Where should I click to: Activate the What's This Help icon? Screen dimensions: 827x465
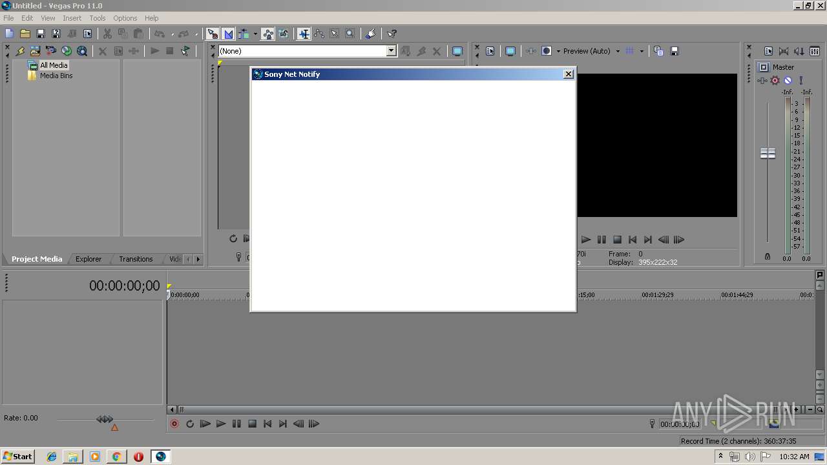pyautogui.click(x=392, y=34)
